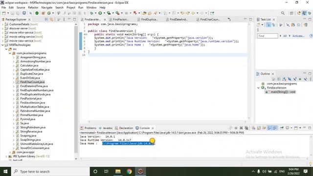Click the Package Explorer vertical scrollbar
313x176 pixels.
pos(76,90)
